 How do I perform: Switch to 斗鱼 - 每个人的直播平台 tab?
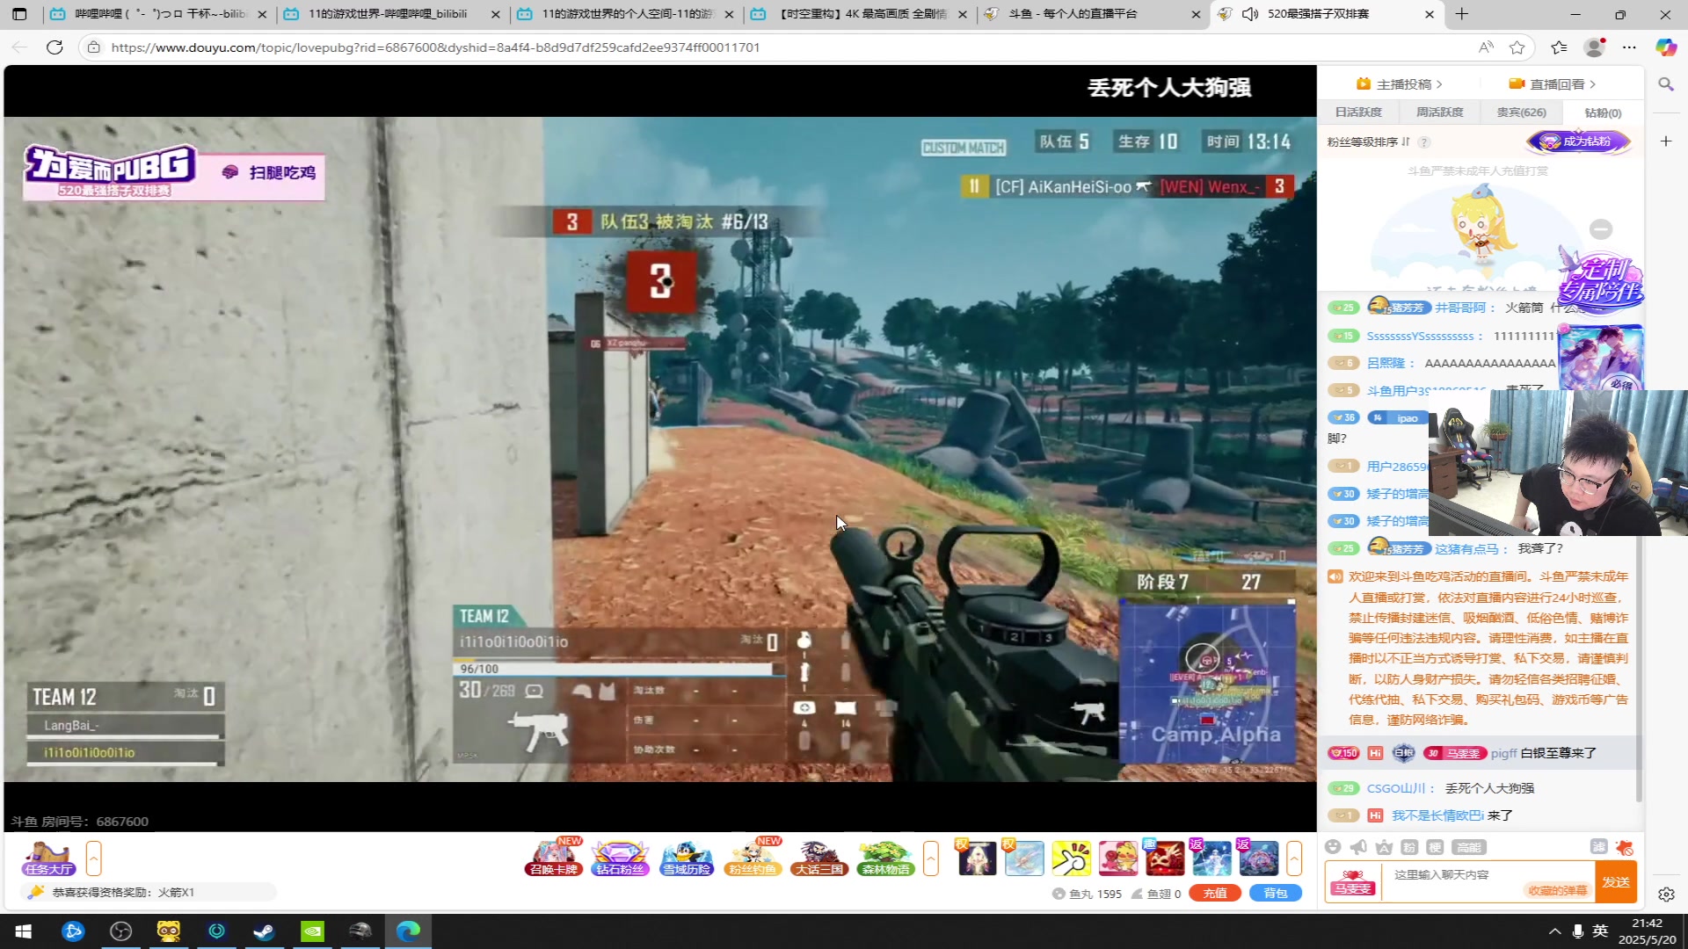(x=1092, y=14)
